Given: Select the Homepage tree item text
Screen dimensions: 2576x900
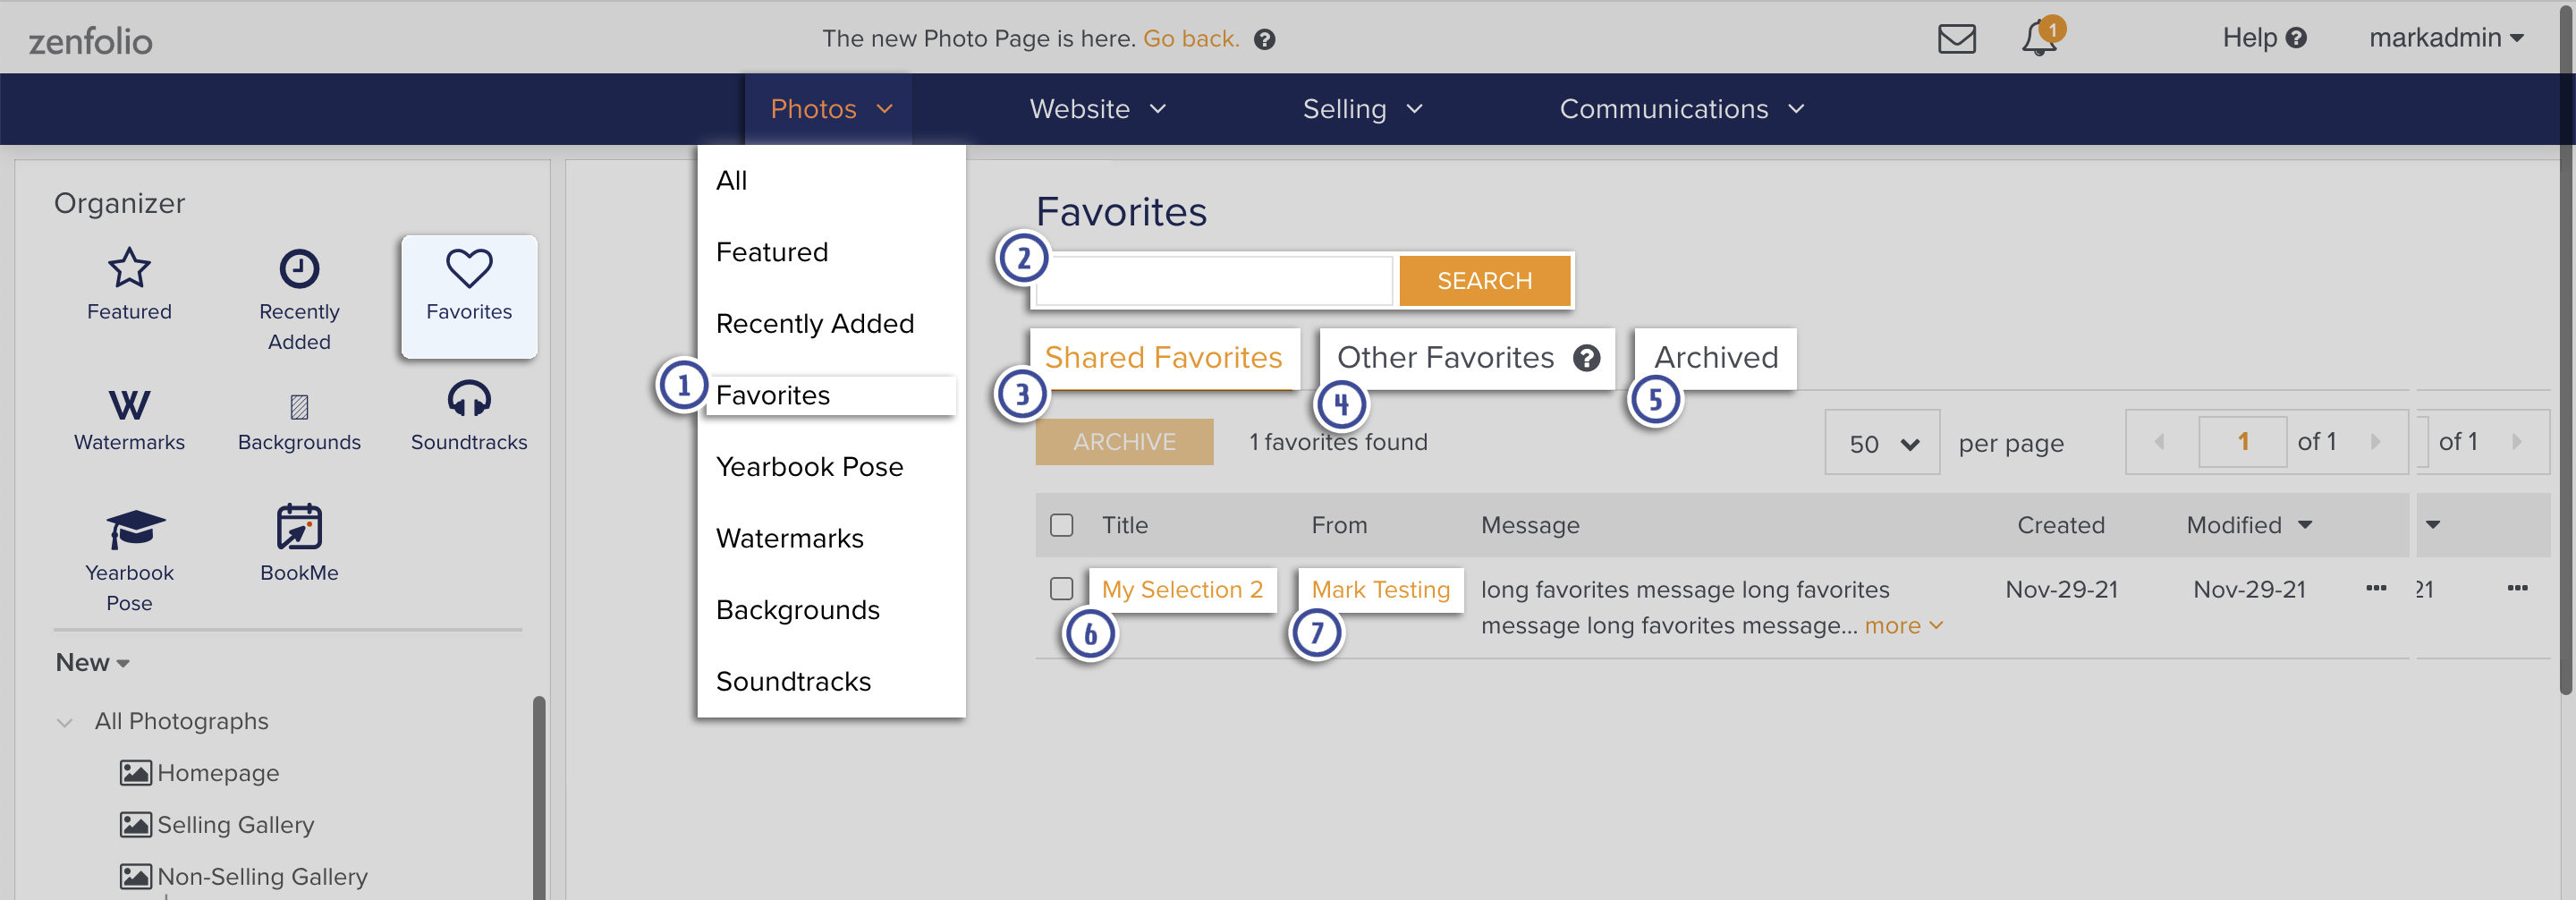Looking at the screenshot, I should point(218,774).
